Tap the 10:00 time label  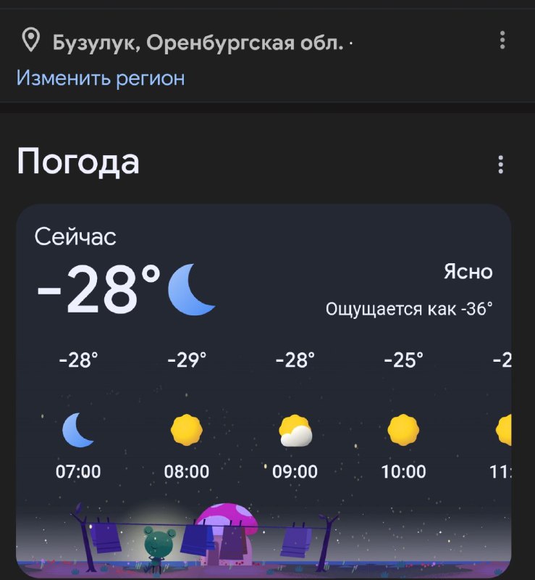403,472
